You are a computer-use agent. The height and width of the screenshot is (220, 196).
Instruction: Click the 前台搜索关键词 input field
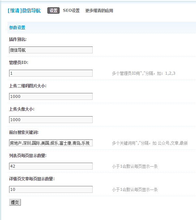51,143
